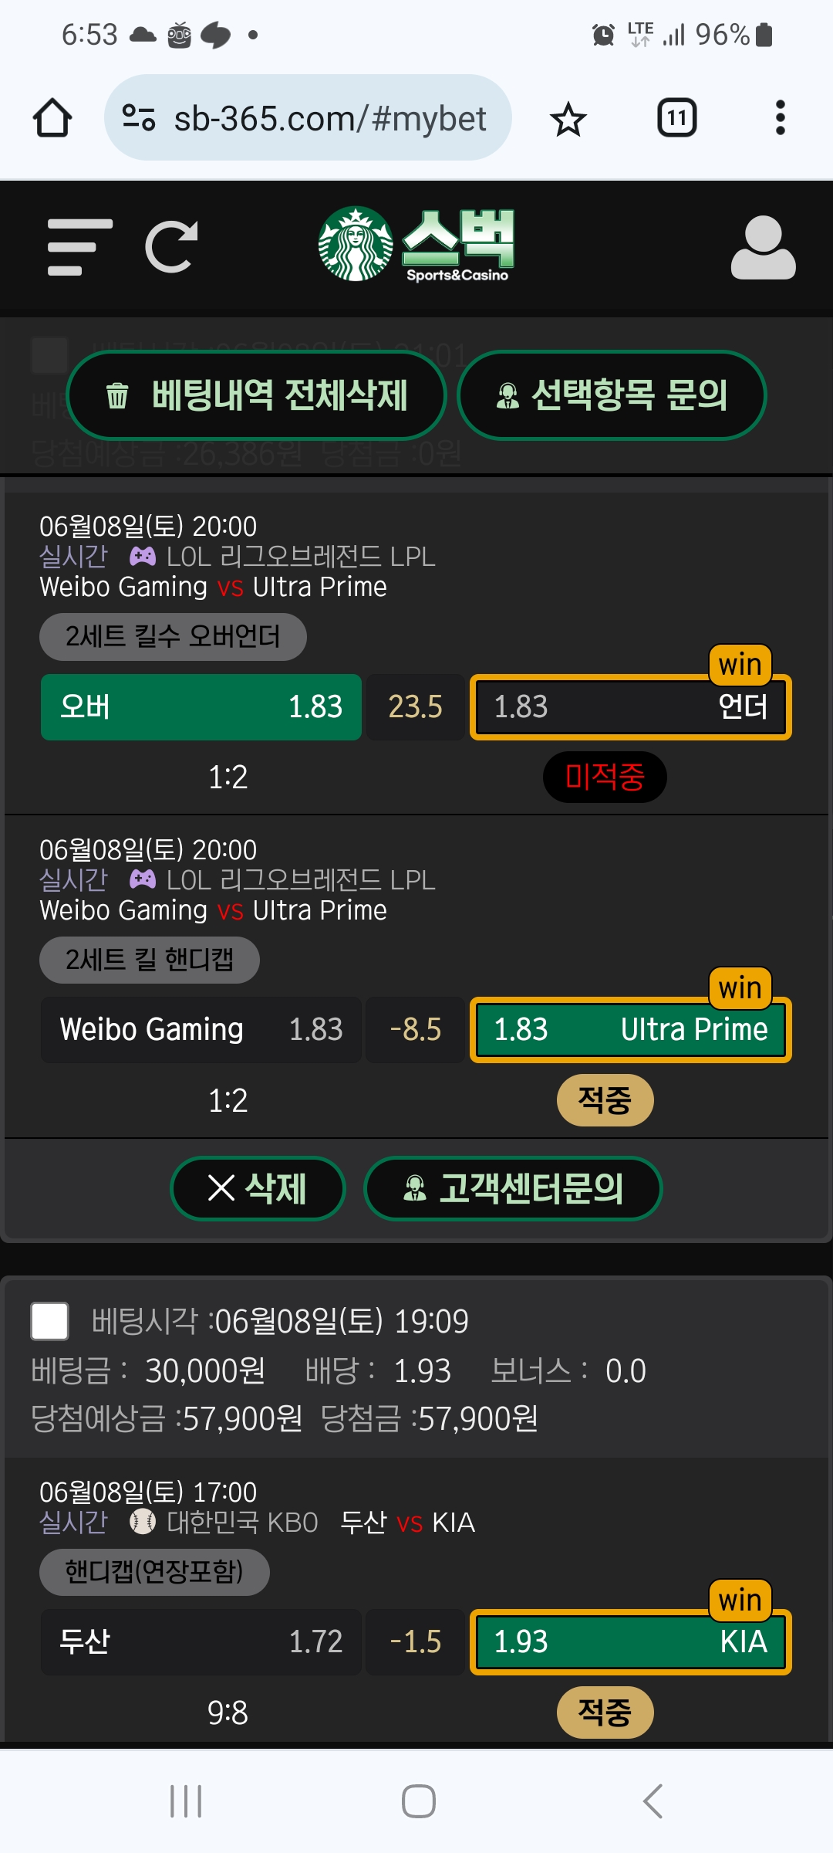This screenshot has height=1853, width=833.
Task: Tap the X 삭제 button
Action: point(258,1188)
